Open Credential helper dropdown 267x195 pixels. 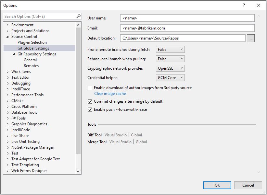click(x=170, y=78)
